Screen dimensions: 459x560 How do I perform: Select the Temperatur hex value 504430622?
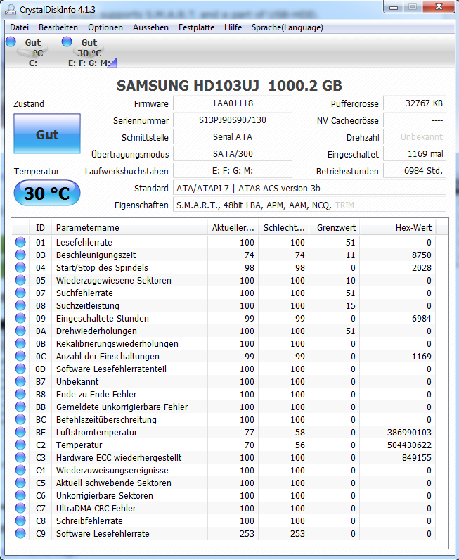pyautogui.click(x=409, y=445)
